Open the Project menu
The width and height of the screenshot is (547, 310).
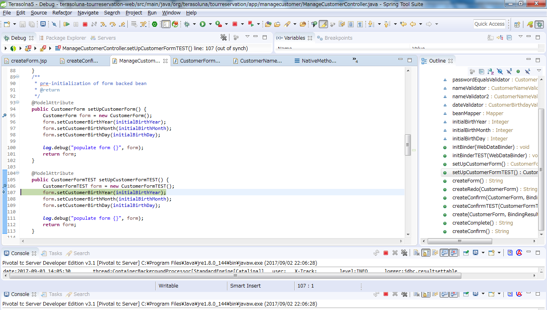[x=134, y=12]
